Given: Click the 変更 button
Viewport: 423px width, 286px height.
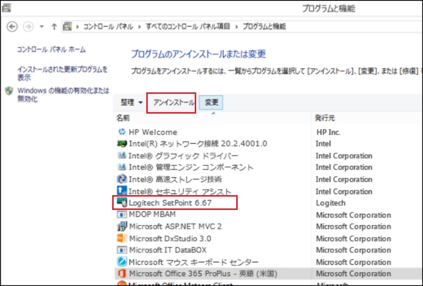Looking at the screenshot, I should click(x=211, y=102).
